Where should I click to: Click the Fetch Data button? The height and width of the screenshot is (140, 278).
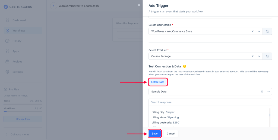(x=157, y=82)
